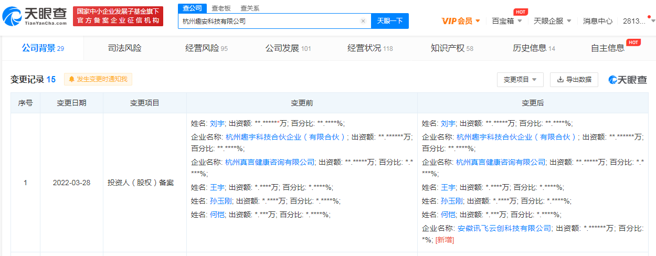Open 杭州趣宇科技合伙企业 link in 变更后

point(517,136)
